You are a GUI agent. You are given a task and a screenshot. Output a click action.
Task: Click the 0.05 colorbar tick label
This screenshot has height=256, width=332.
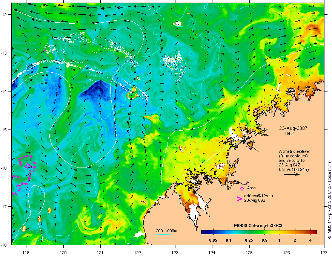pos(213,240)
